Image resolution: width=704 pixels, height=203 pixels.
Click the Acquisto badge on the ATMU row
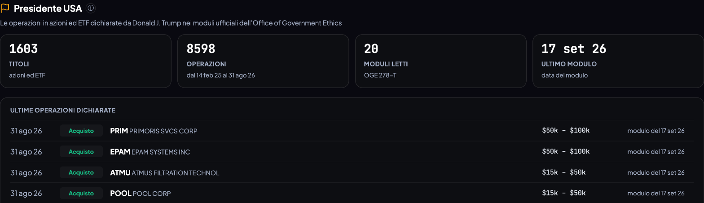81,172
